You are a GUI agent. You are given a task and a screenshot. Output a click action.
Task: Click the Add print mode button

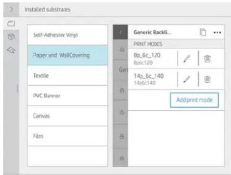click(195, 100)
